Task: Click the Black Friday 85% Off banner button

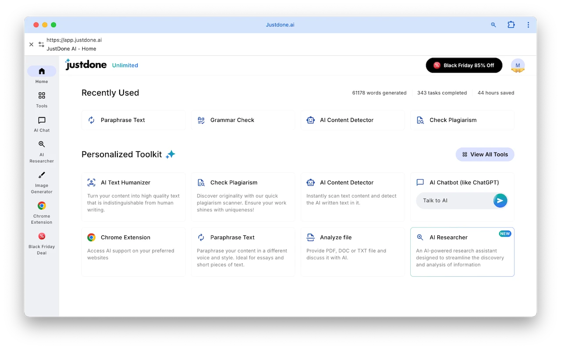Action: [x=464, y=65]
